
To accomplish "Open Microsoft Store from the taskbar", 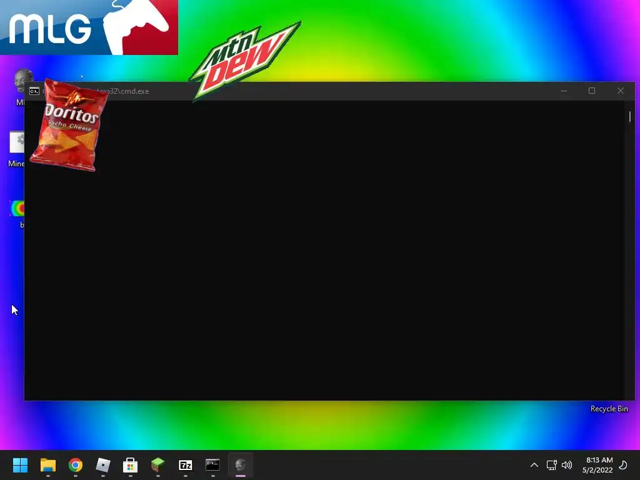I will point(130,465).
